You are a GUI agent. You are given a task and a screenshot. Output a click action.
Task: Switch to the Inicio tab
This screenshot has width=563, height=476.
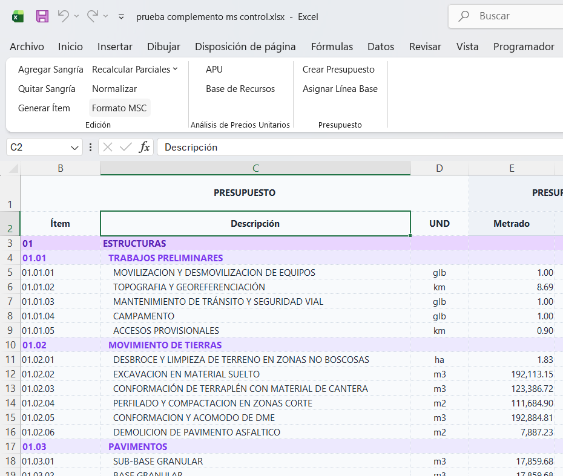[x=70, y=47]
